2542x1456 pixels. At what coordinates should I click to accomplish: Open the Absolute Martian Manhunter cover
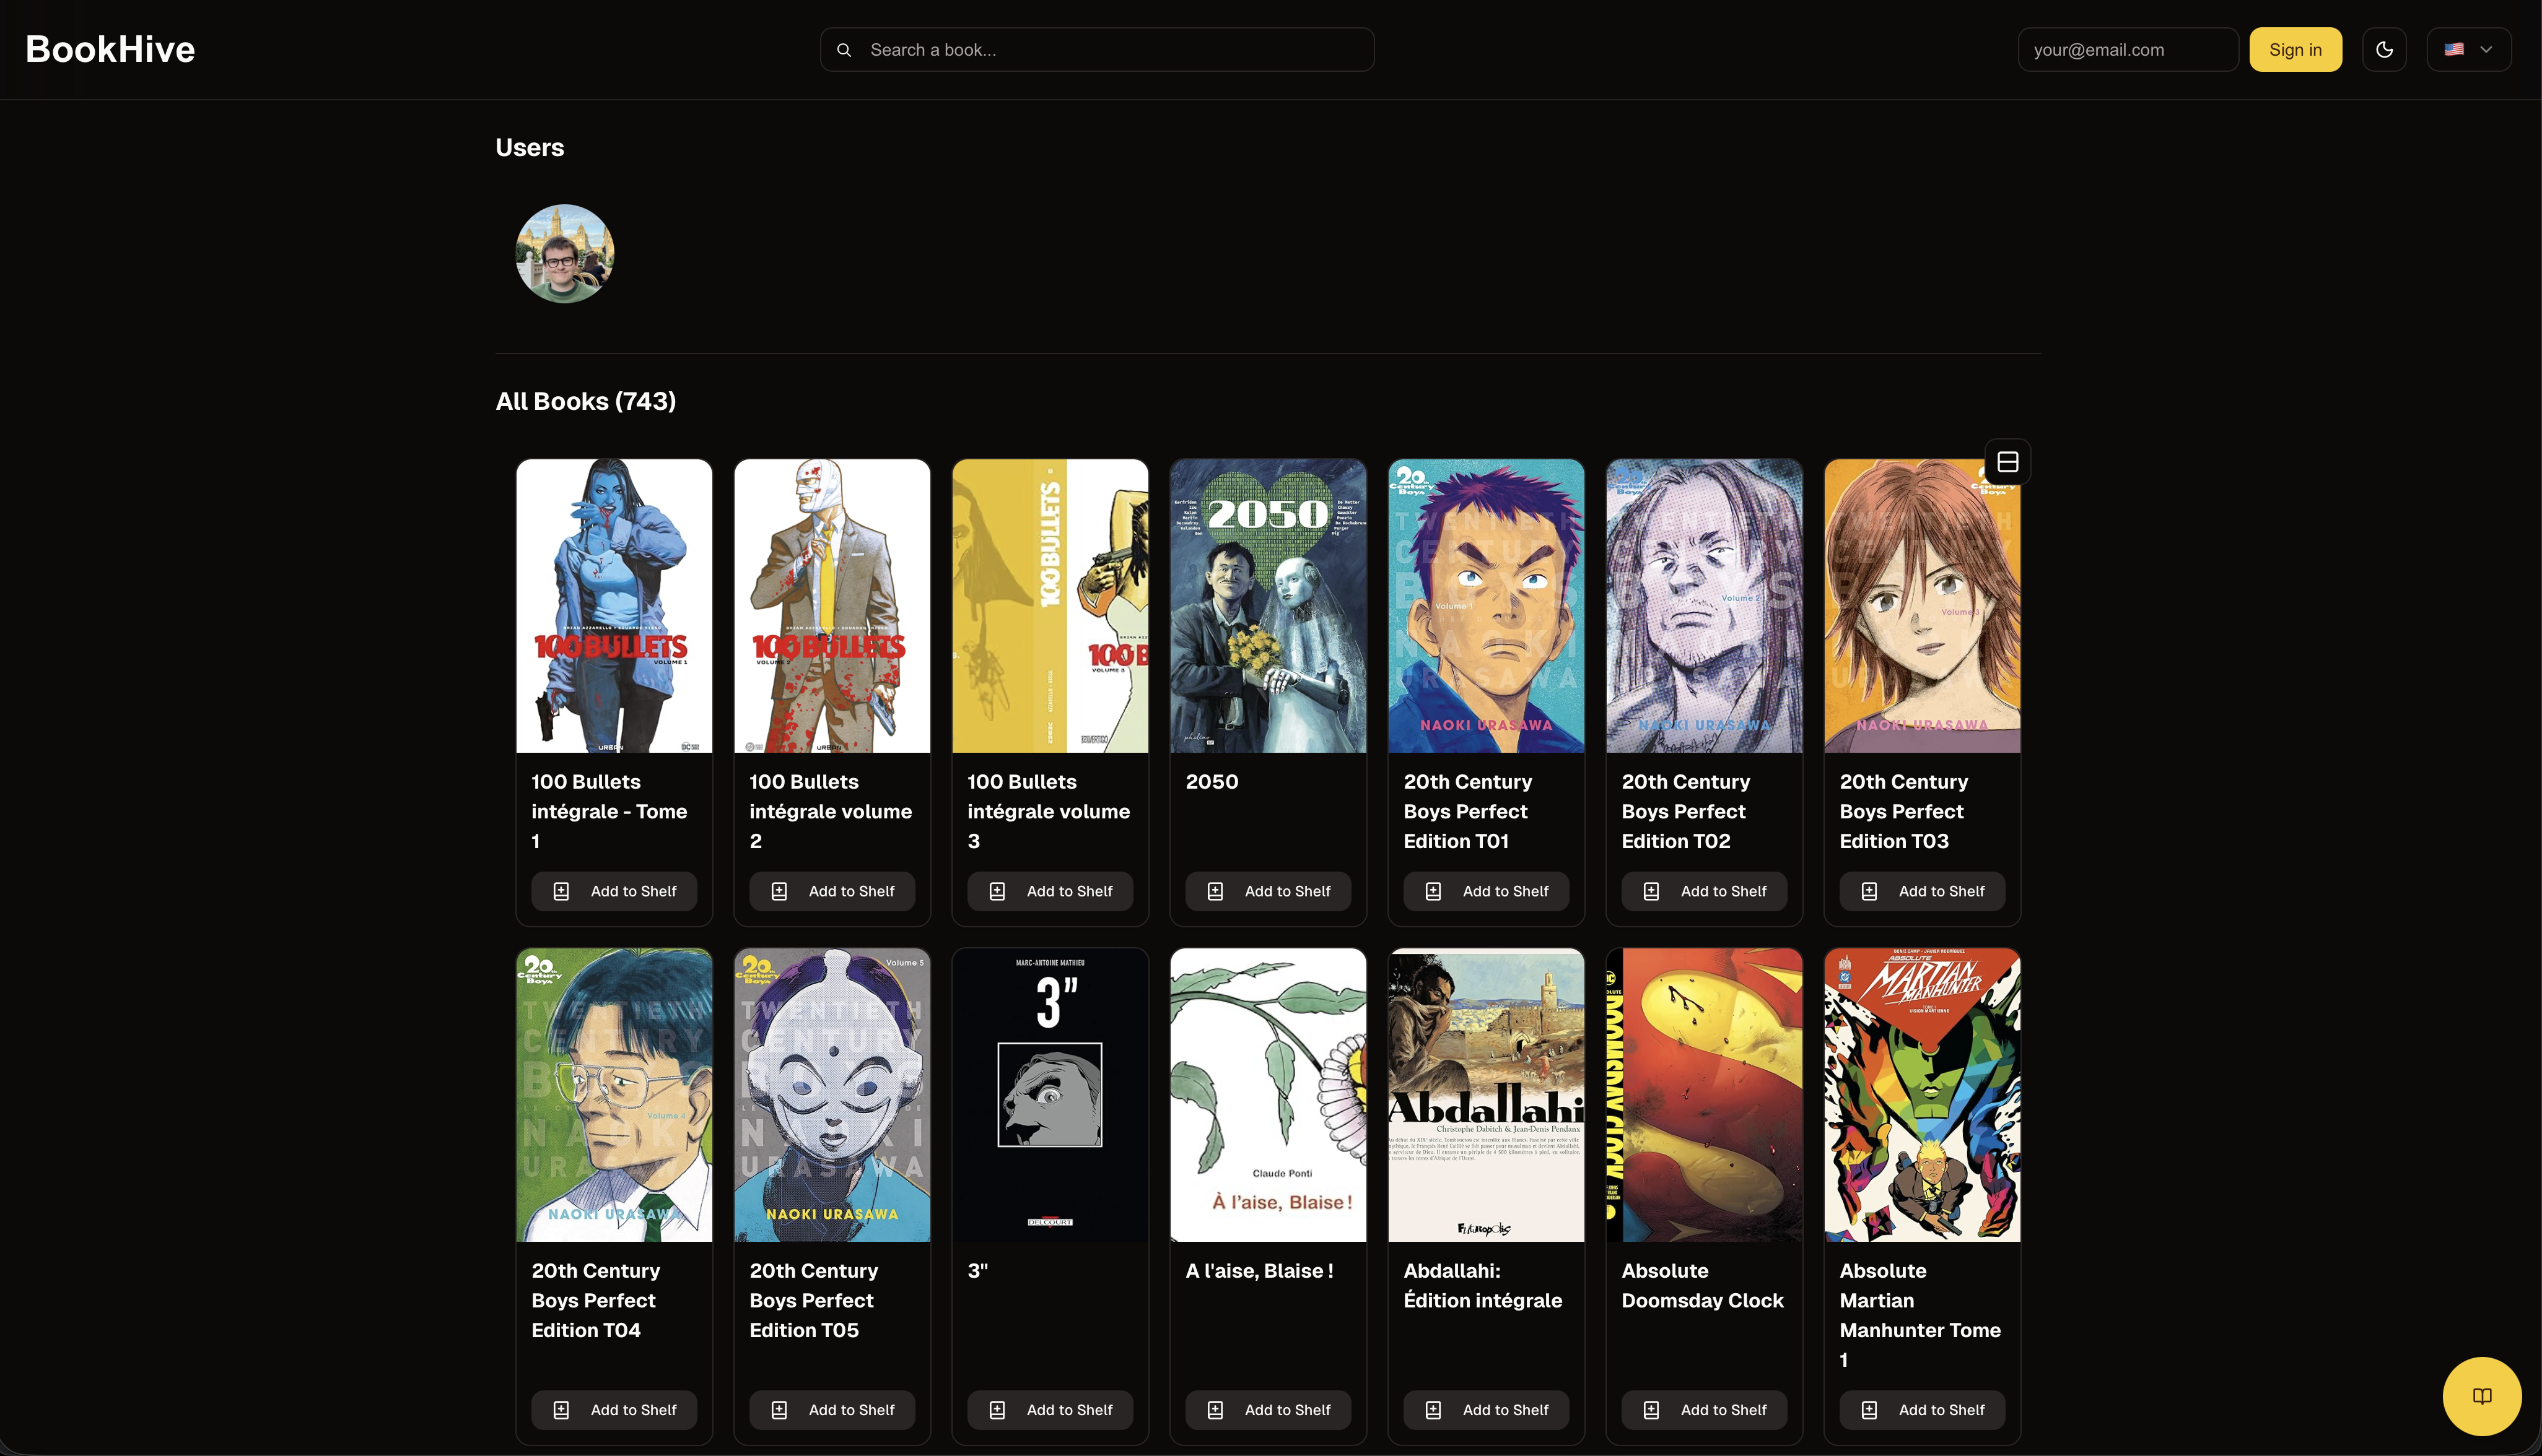point(1921,1095)
